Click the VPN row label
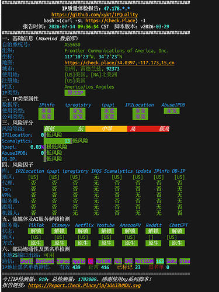The width and height of the screenshot is (219, 292). (x=7, y=195)
